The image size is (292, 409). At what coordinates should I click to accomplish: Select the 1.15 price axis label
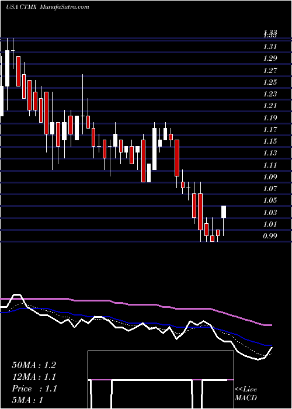tap(270, 141)
